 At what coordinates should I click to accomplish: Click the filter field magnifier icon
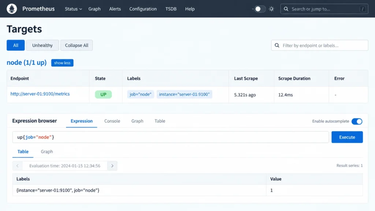(x=277, y=45)
